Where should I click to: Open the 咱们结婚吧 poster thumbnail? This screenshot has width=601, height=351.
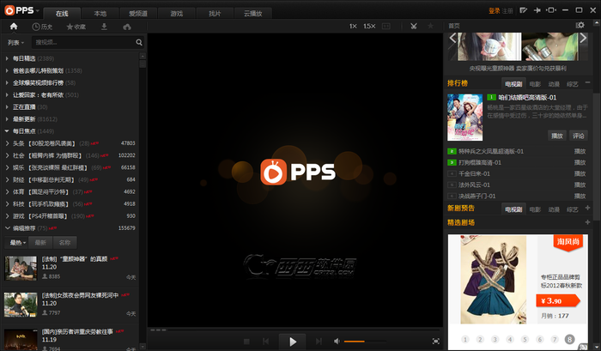[465, 118]
